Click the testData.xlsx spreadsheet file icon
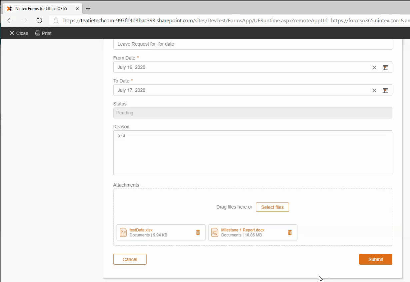 123,232
